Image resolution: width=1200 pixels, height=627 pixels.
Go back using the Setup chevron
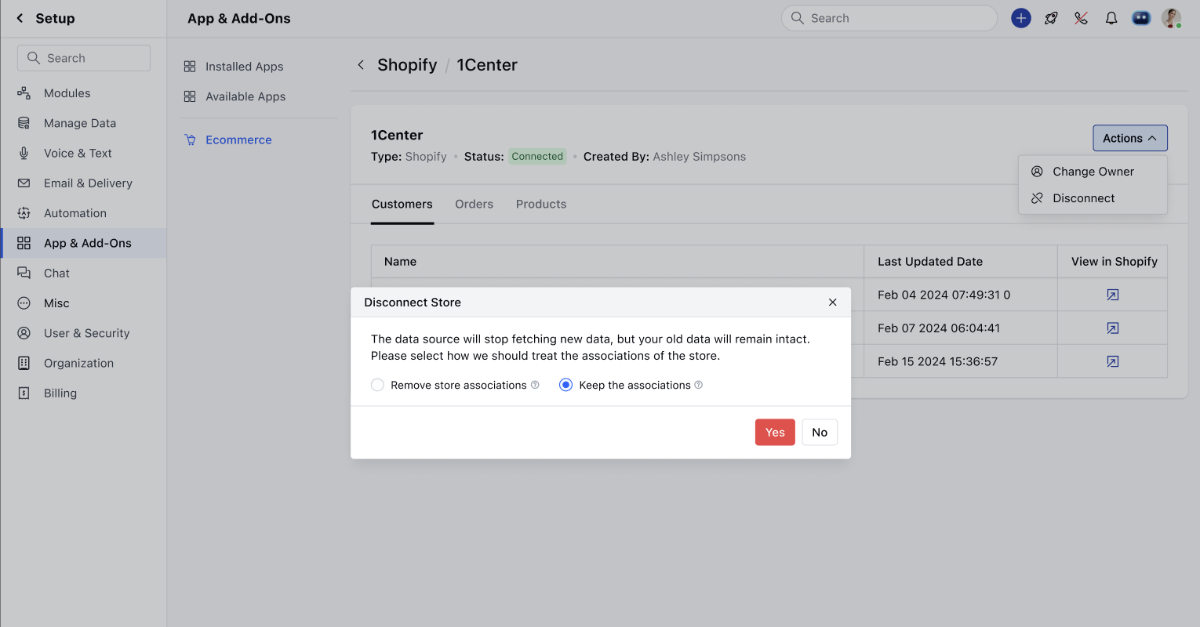point(20,18)
